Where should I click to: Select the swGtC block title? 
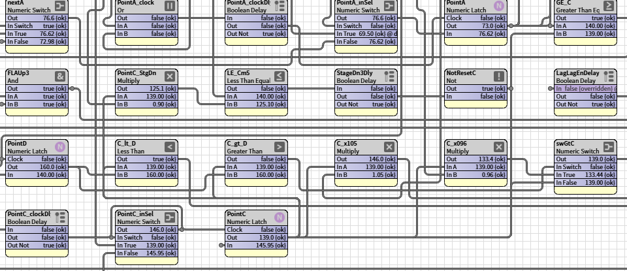(566, 144)
